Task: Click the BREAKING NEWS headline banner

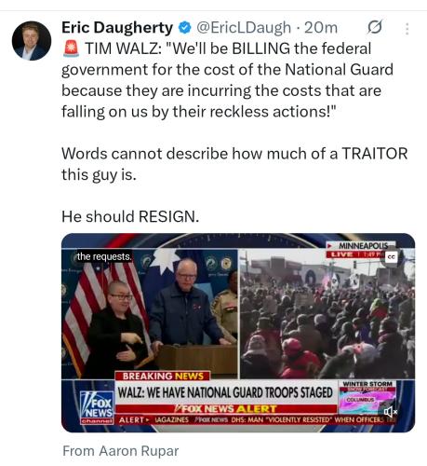Action: 163,377
